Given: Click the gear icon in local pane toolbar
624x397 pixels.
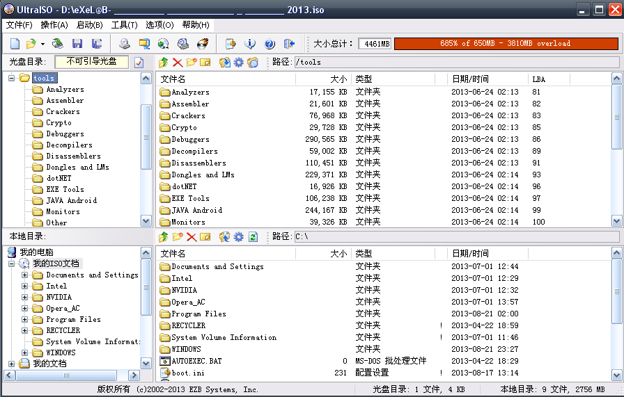Looking at the screenshot, I should click(238, 237).
